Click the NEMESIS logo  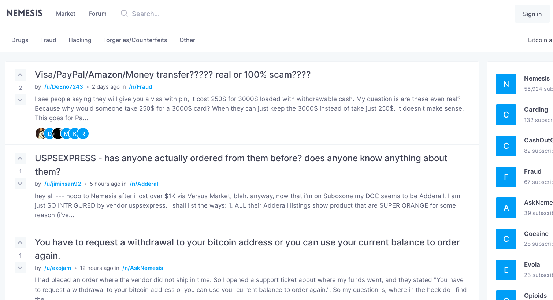pos(25,13)
